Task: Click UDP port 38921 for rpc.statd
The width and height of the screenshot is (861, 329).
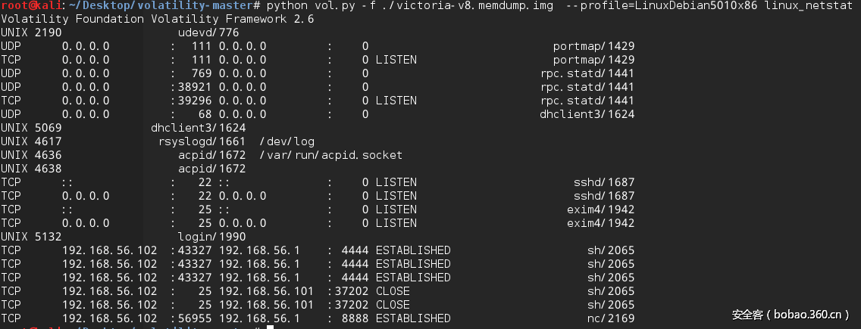Action: point(195,87)
